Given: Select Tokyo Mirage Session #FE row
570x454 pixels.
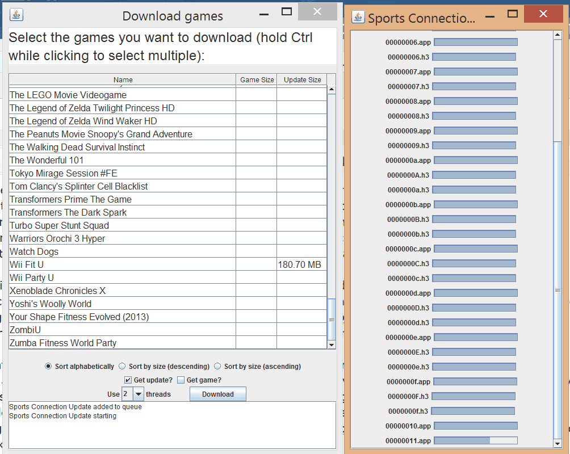Looking at the screenshot, I should tap(167, 173).
